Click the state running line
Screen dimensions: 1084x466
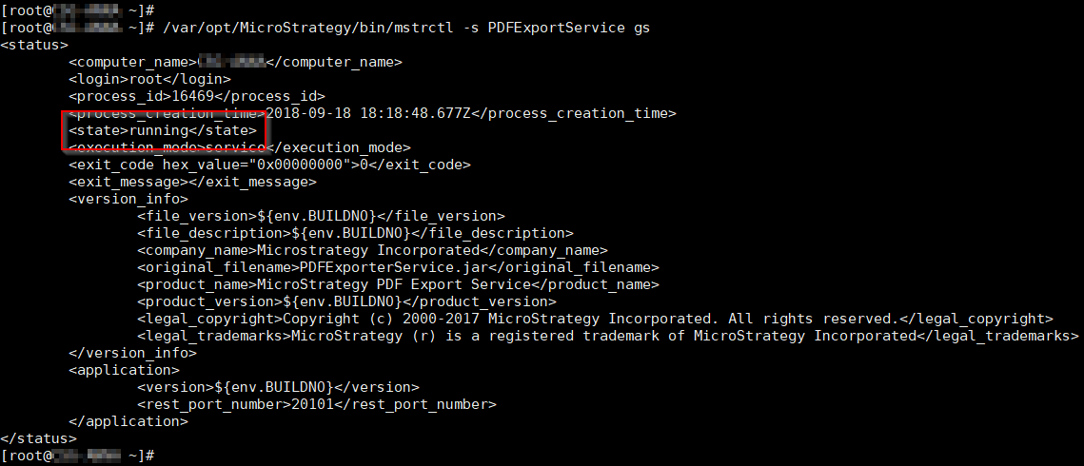coord(163,130)
